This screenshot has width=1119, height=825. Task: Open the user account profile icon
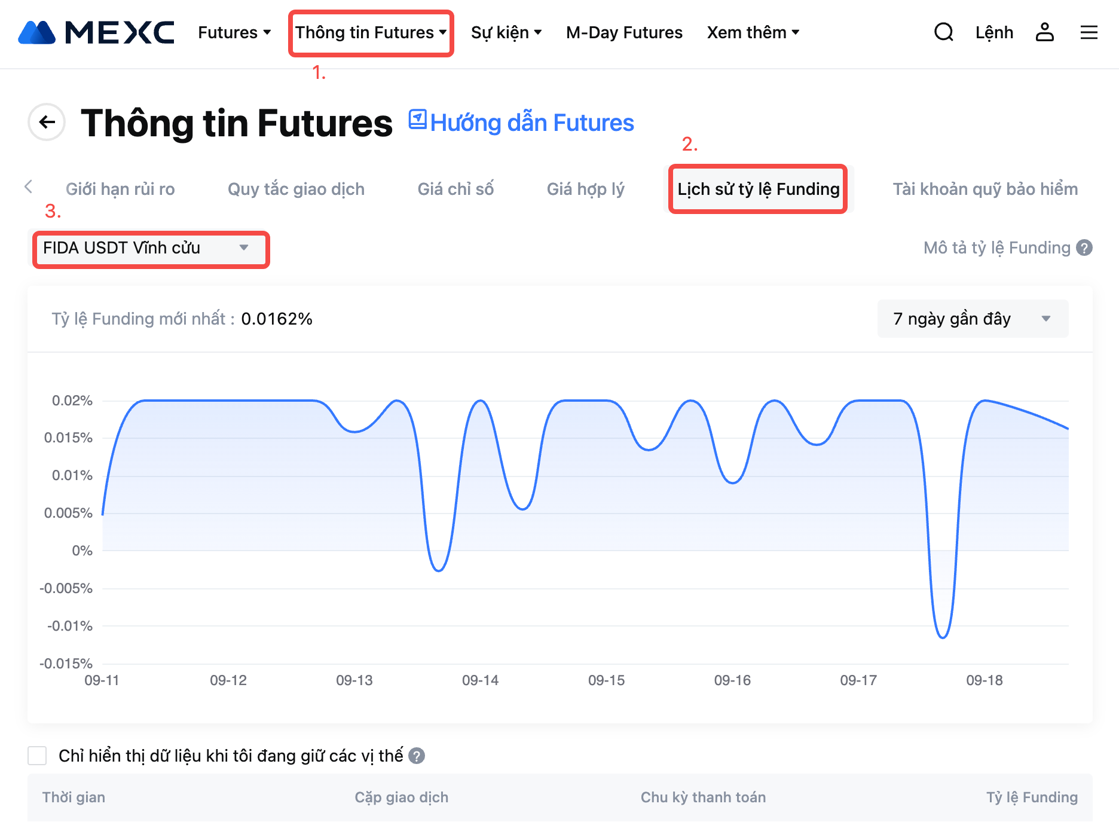[x=1044, y=32]
